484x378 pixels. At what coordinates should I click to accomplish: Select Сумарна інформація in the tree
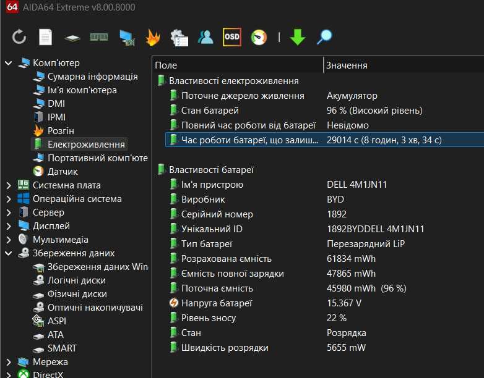[85, 77]
